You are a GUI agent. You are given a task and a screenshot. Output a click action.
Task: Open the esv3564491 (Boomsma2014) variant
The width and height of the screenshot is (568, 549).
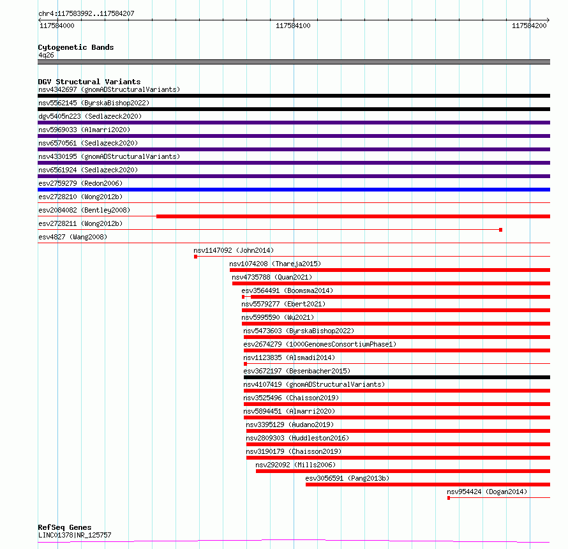(287, 290)
